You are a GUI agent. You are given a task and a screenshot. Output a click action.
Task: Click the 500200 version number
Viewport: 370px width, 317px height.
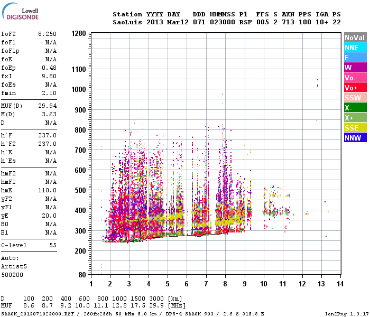click(x=12, y=275)
